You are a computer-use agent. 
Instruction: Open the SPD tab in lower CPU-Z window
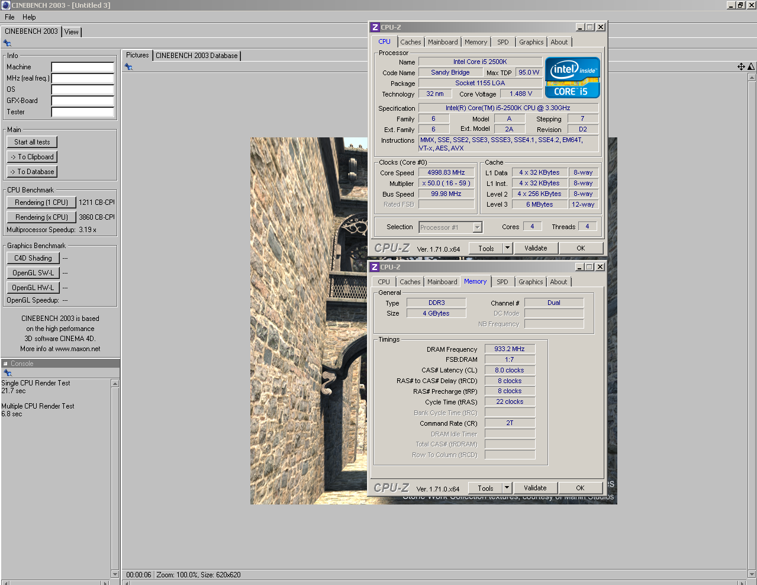click(502, 282)
